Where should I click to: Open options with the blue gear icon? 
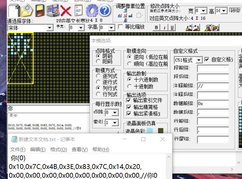point(92,10)
